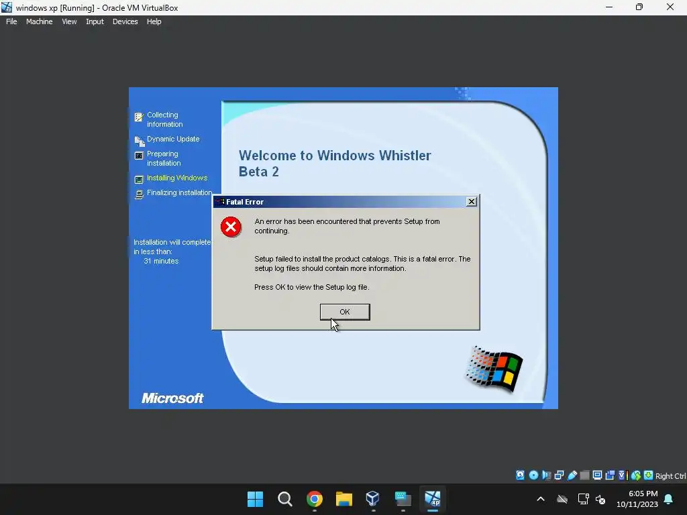Click the network adapters status icon
The image size is (687, 515).
click(x=559, y=475)
